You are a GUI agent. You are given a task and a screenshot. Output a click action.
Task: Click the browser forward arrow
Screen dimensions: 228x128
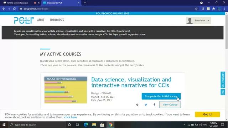(x=9, y=9)
